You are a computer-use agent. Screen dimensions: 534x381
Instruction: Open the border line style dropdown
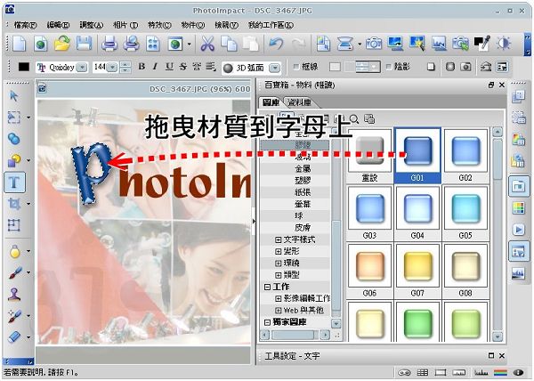coord(375,67)
